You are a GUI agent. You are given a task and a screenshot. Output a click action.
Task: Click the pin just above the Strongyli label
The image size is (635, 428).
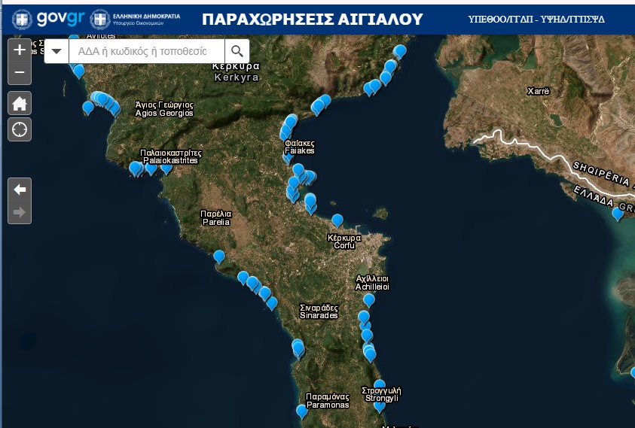(380, 385)
